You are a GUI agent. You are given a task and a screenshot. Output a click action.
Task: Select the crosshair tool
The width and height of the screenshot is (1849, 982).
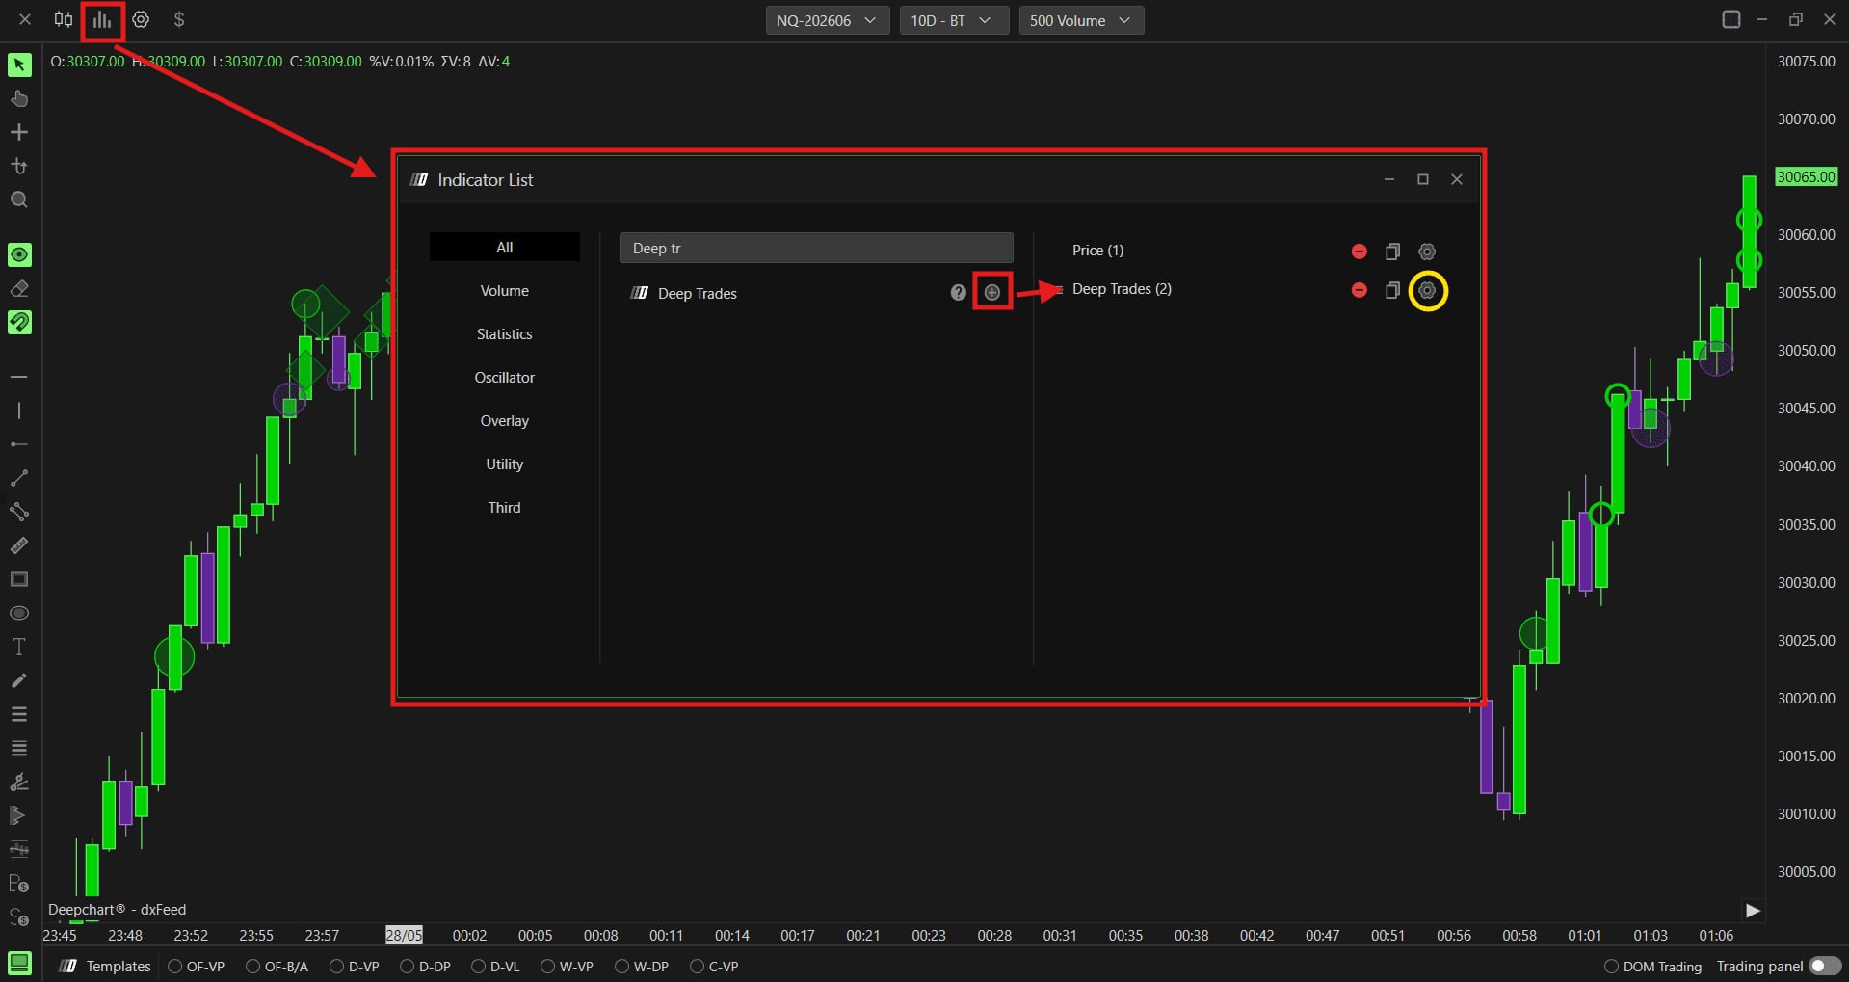click(19, 132)
